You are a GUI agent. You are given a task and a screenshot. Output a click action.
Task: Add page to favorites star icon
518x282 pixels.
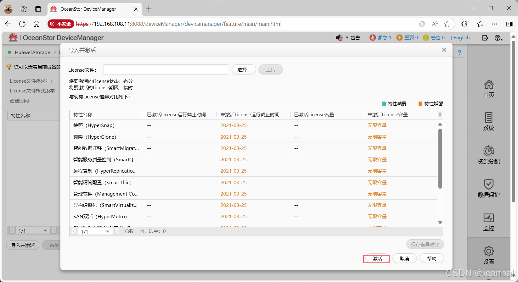tap(447, 24)
